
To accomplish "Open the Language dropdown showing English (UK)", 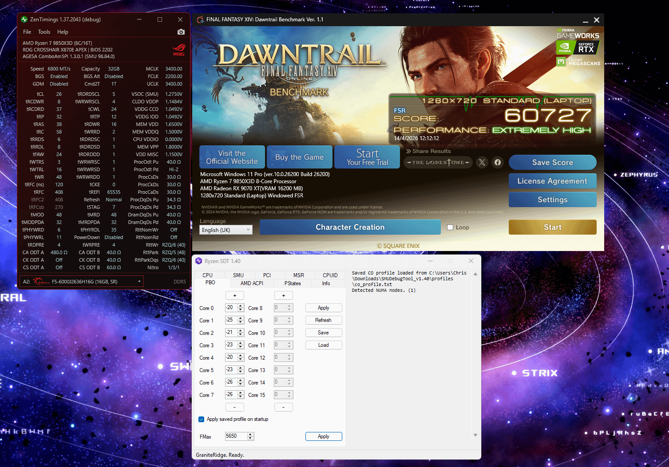I will (x=226, y=230).
